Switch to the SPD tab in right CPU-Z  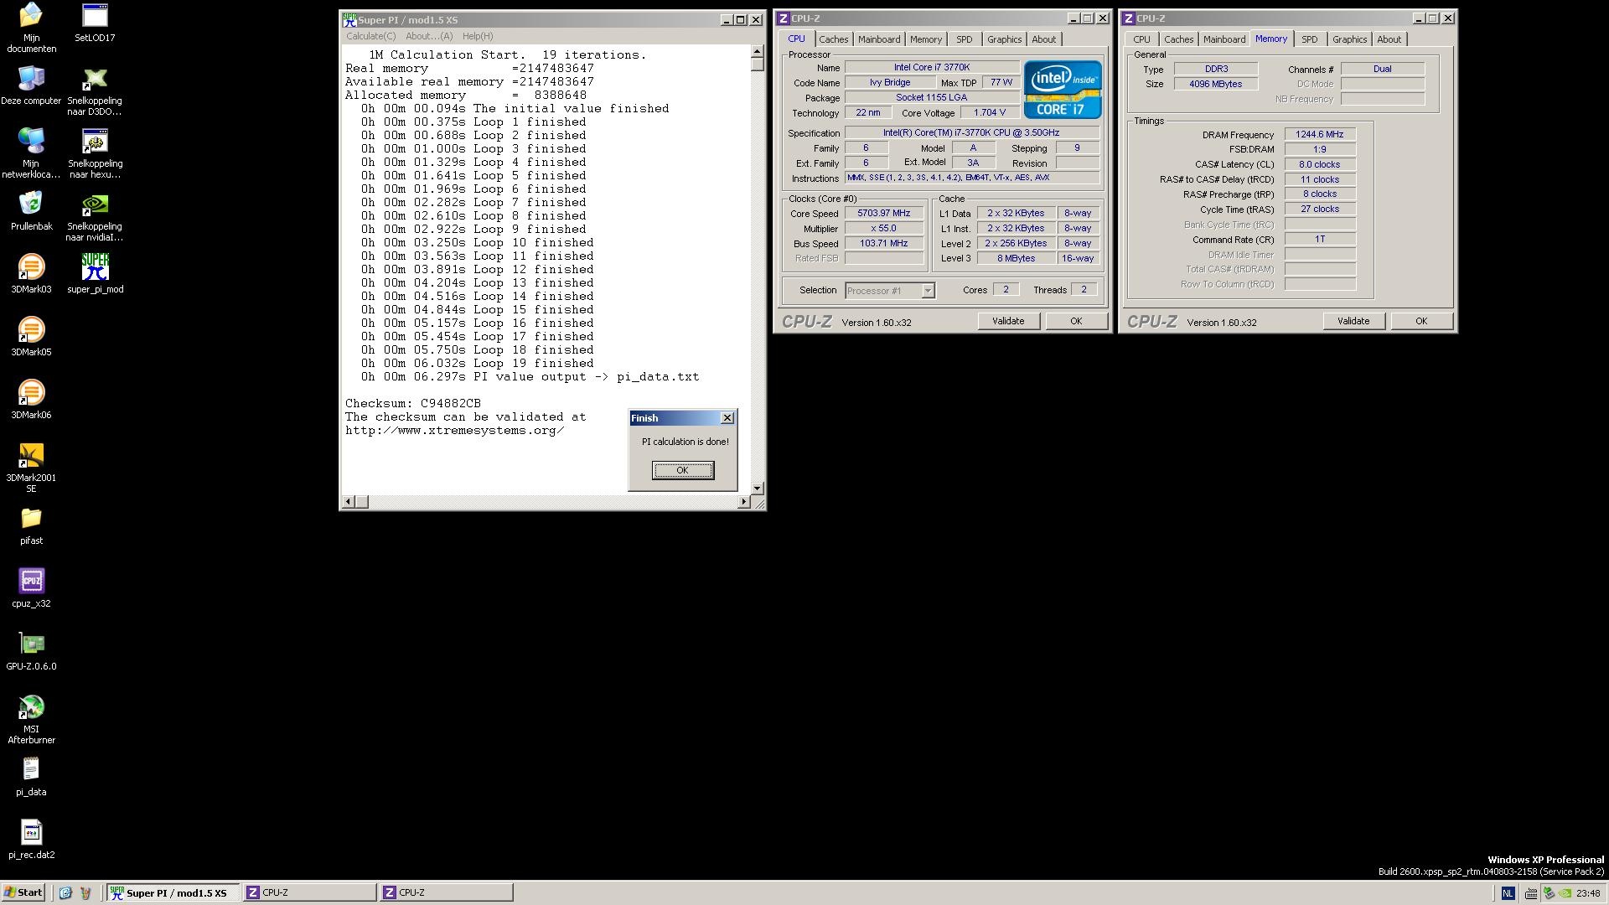1309,39
